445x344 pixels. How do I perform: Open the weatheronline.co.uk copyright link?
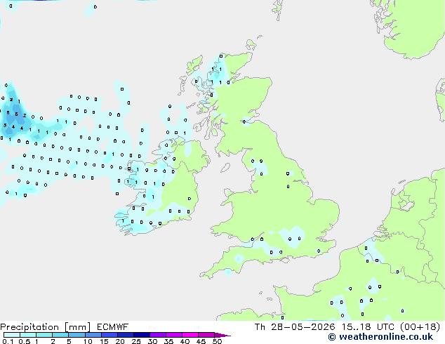point(380,337)
